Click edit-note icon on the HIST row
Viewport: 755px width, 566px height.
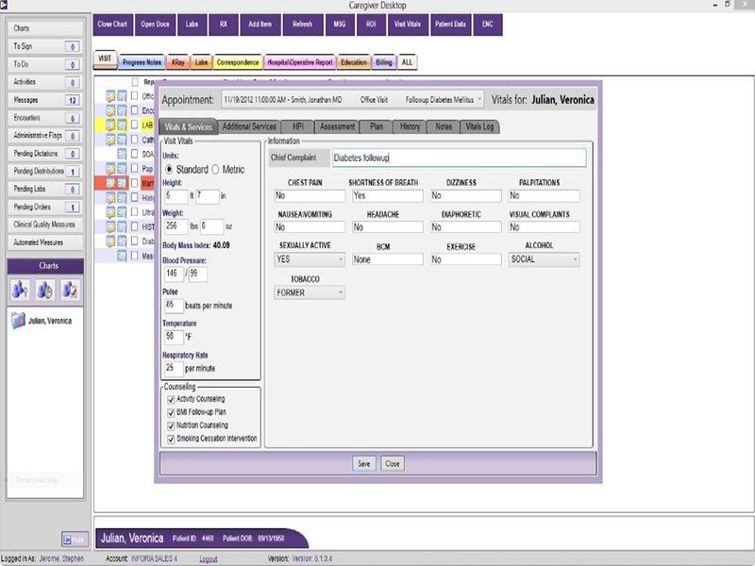click(x=110, y=226)
